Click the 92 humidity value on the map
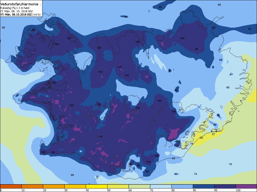 (250, 29)
